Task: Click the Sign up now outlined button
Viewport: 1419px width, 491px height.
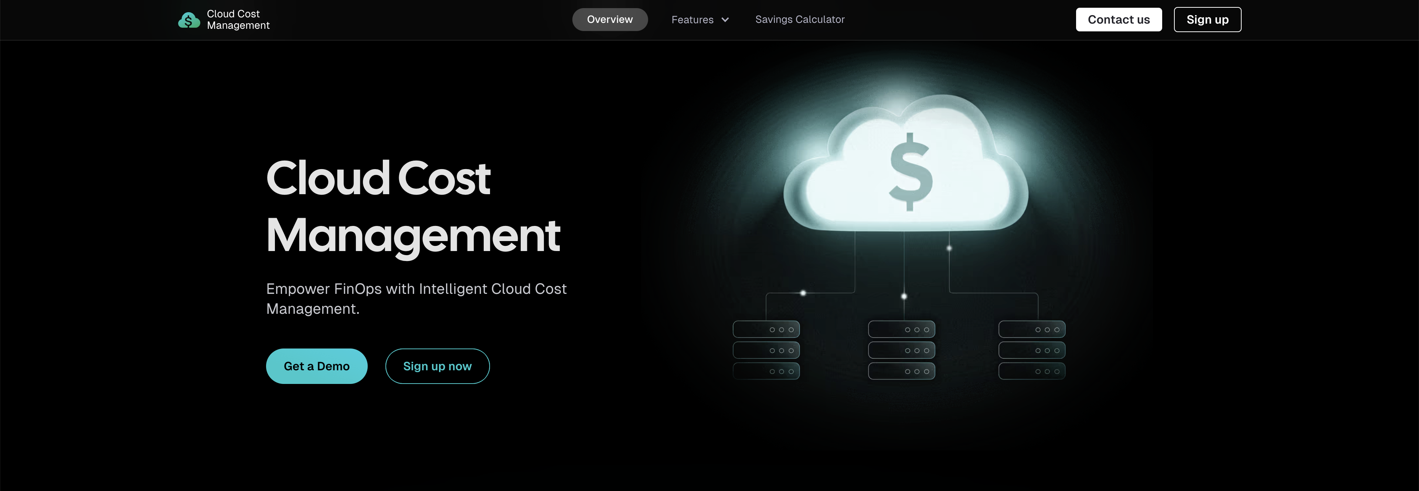Action: [x=437, y=366]
